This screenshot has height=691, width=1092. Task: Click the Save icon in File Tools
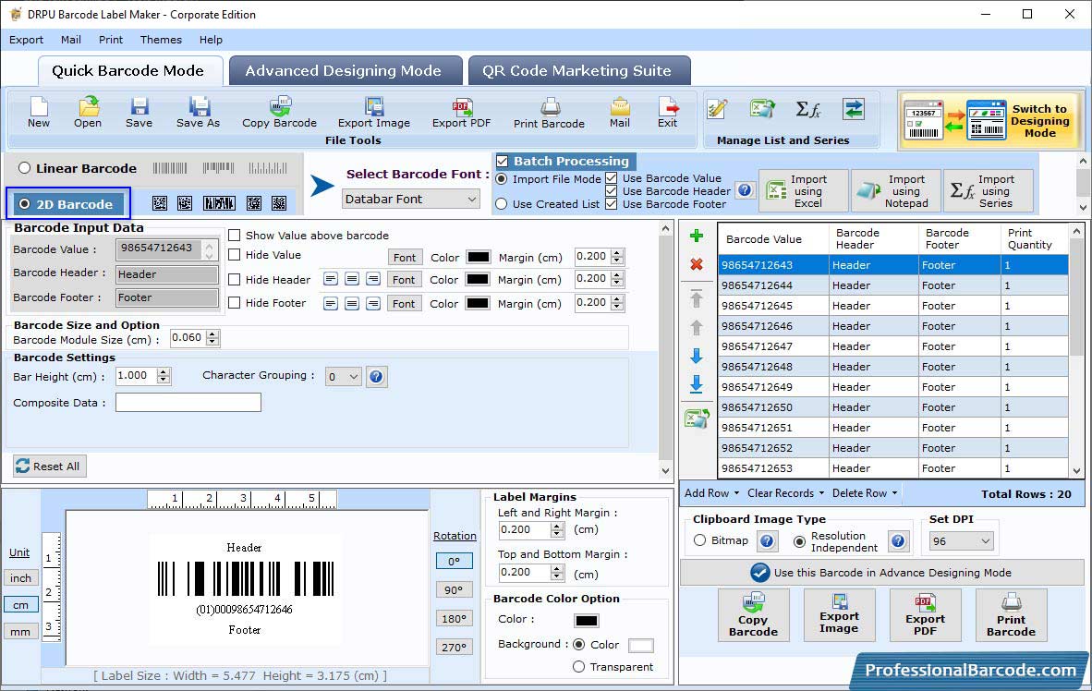(140, 113)
